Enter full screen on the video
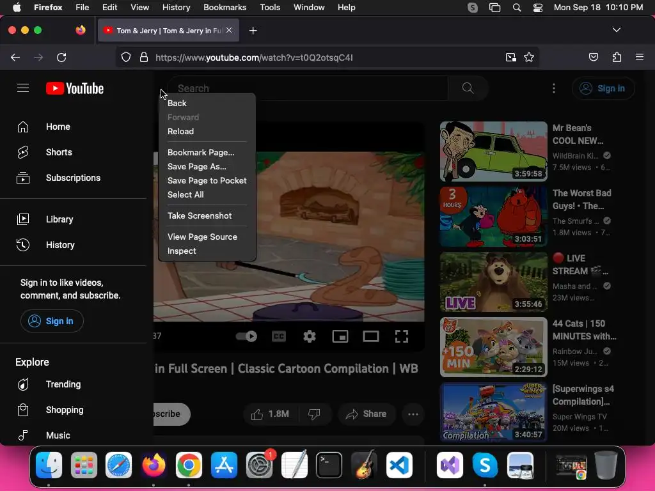655x491 pixels. coord(402,336)
